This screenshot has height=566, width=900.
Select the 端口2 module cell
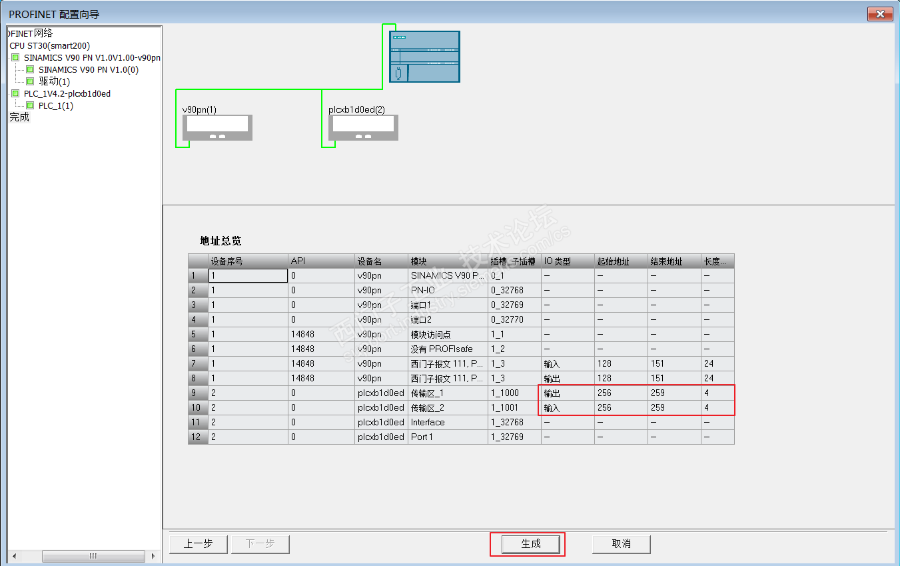448,319
